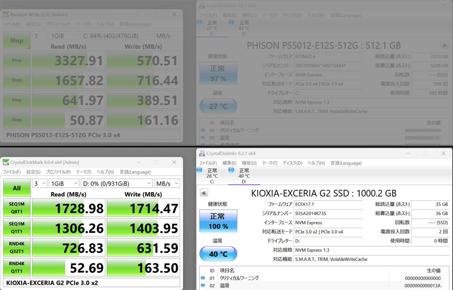The height and width of the screenshot is (290, 453).
Task: Click write result "716.44" in Random Write window
Action: (143, 80)
